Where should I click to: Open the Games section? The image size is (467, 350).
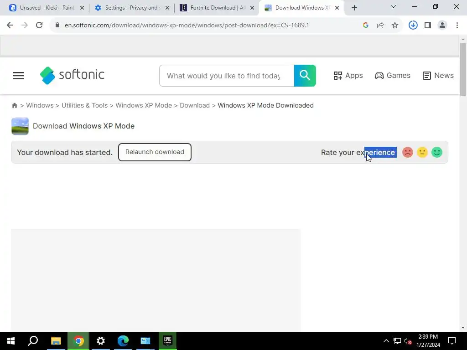pyautogui.click(x=393, y=76)
